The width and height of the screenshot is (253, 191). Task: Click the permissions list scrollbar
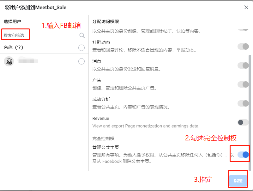tap(250, 113)
